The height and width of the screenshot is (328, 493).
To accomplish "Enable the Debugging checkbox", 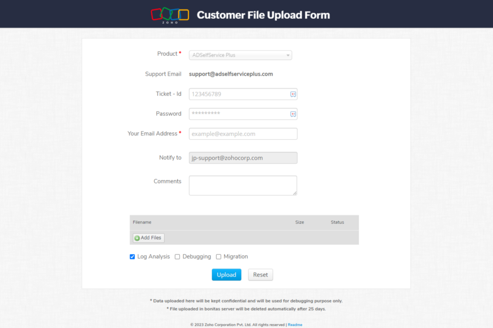I will pyautogui.click(x=177, y=257).
